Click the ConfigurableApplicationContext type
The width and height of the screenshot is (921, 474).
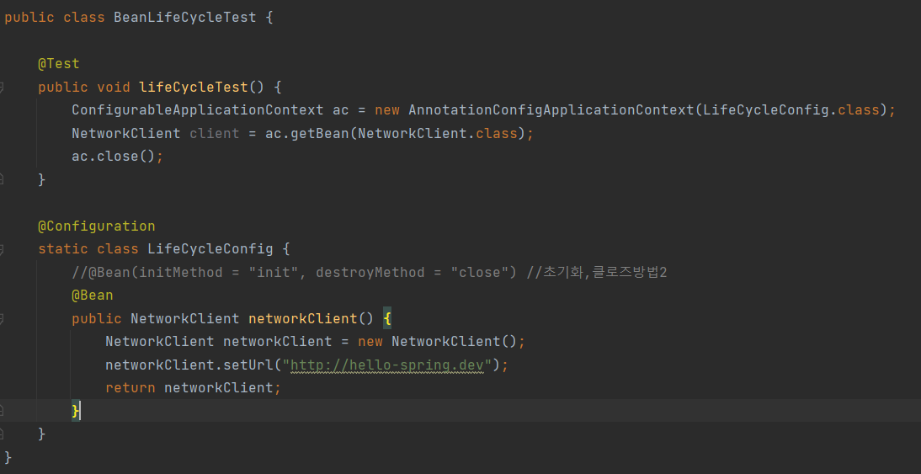click(197, 109)
